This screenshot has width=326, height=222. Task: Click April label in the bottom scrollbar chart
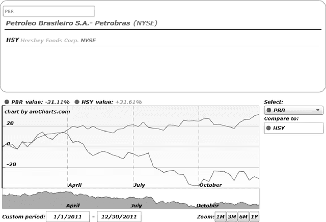73,206
